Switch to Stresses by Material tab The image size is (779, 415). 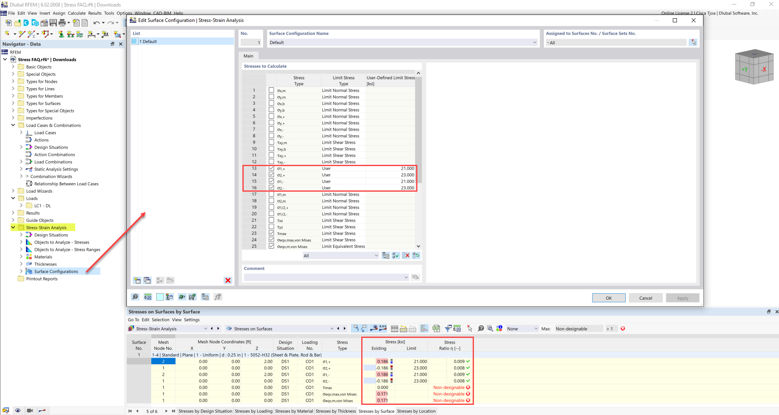pyautogui.click(x=294, y=411)
